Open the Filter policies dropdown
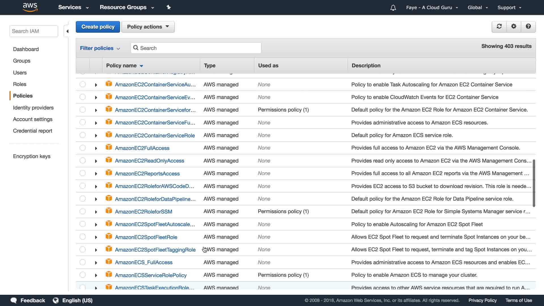Viewport: 544px width, 306px height. (x=100, y=48)
